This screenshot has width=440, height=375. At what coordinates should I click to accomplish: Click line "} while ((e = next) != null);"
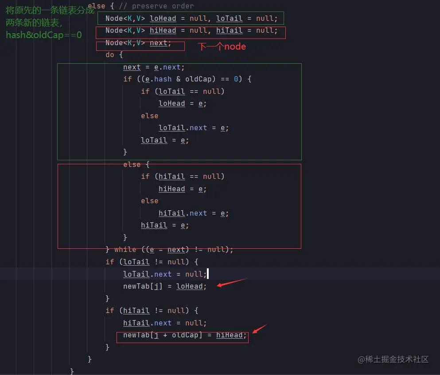169,250
